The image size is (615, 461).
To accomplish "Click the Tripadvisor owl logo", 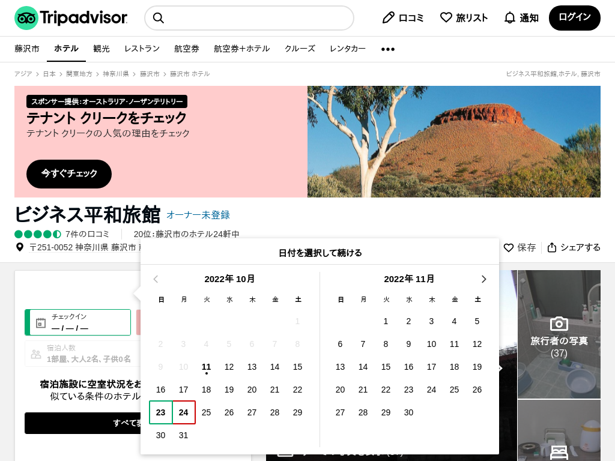I will coord(26,18).
